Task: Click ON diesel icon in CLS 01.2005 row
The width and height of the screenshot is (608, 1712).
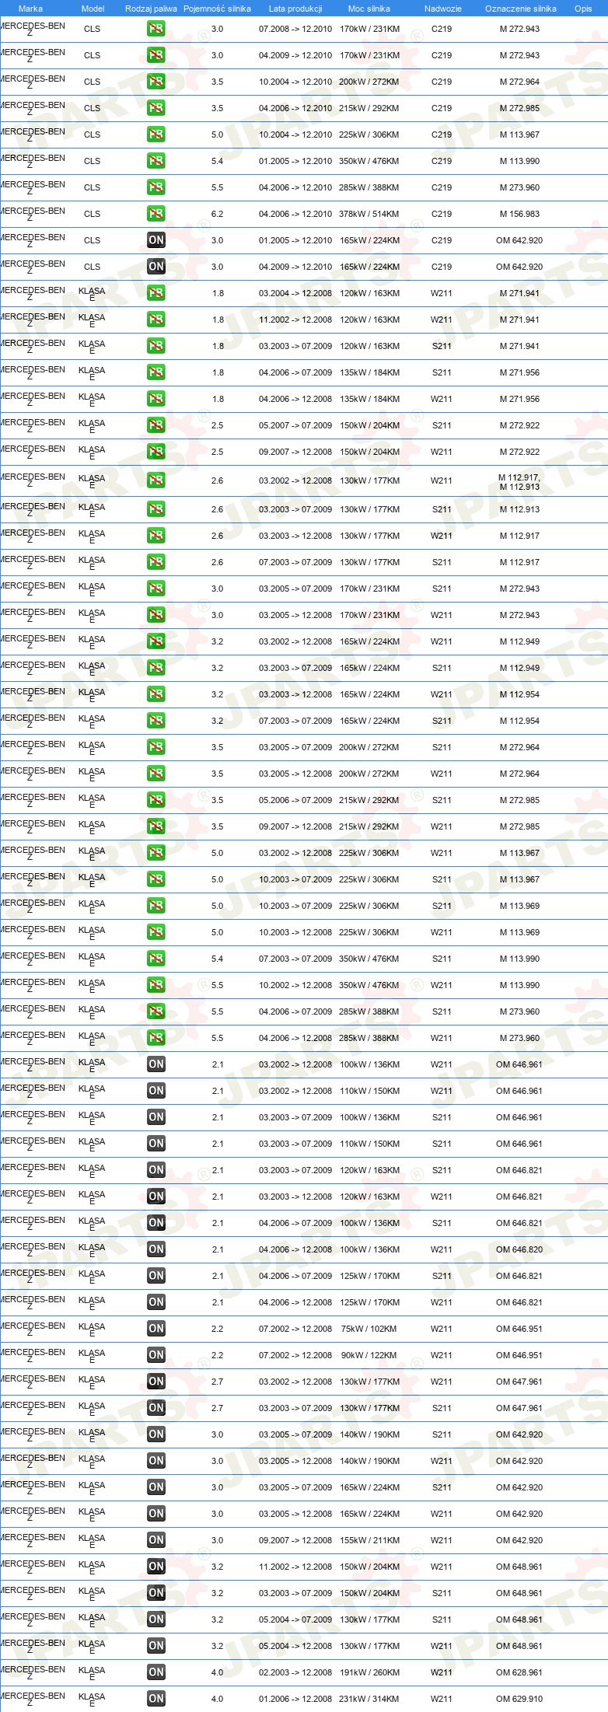Action: pos(156,240)
